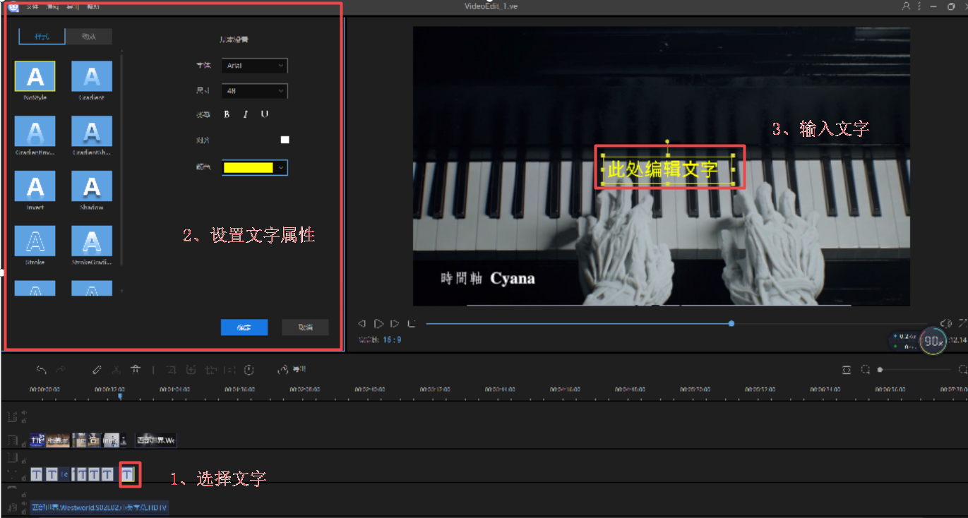Select the first video clip thumbnail on timeline
968x518 pixels.
click(38, 440)
